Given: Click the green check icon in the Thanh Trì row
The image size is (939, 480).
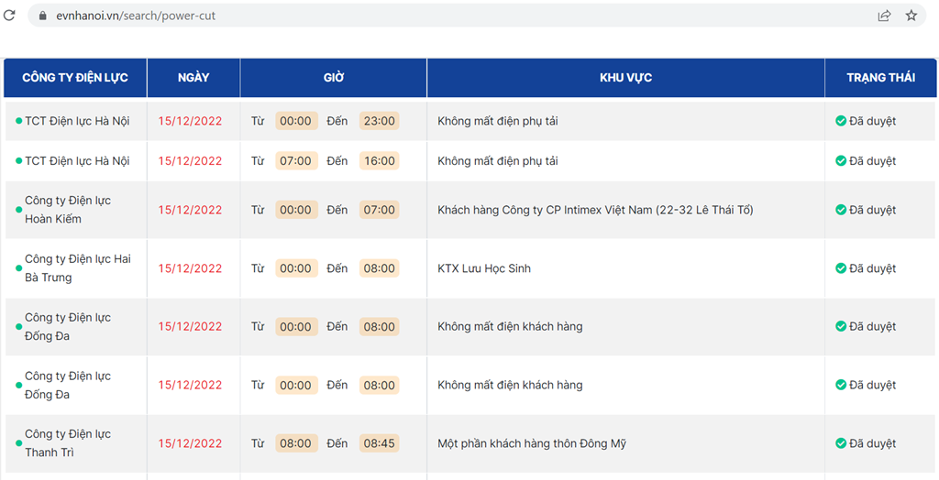Looking at the screenshot, I should coord(840,443).
